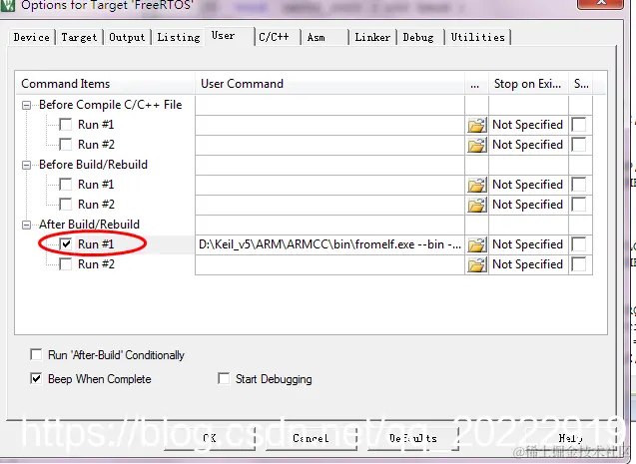The height and width of the screenshot is (464, 636).
Task: Collapse Before Compile C/C++ File group
Action: pyautogui.click(x=26, y=106)
